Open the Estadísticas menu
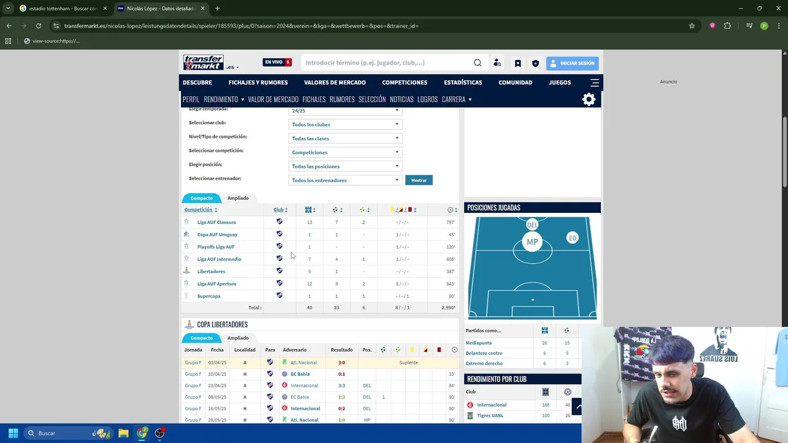Image resolution: width=788 pixels, height=443 pixels. click(x=463, y=82)
